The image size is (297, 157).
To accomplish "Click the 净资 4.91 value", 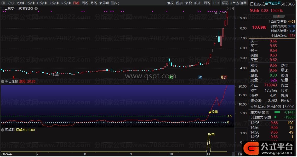I will (273, 96).
